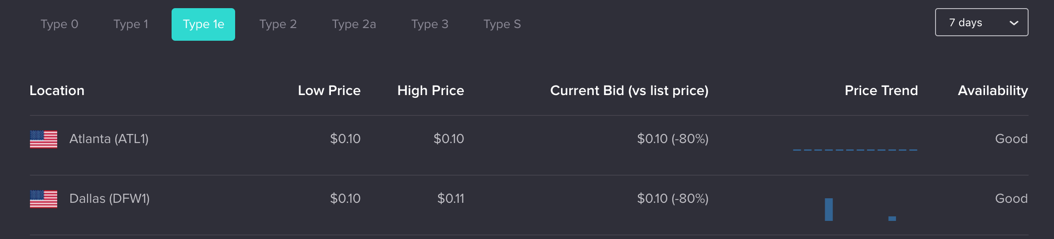Viewport: 1054px width, 239px height.
Task: Click the Current Bid (vs list price) header
Action: point(629,91)
